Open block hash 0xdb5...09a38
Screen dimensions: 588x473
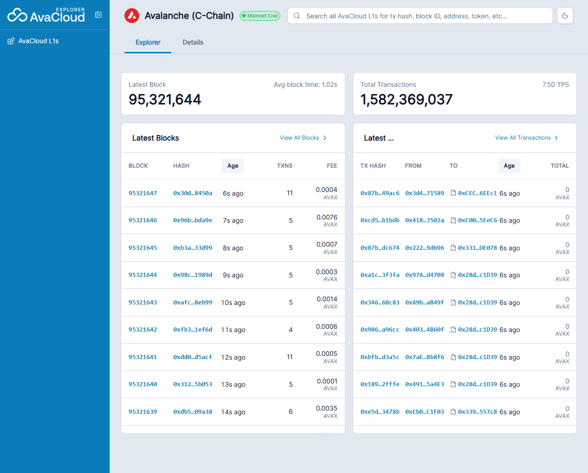192,412
